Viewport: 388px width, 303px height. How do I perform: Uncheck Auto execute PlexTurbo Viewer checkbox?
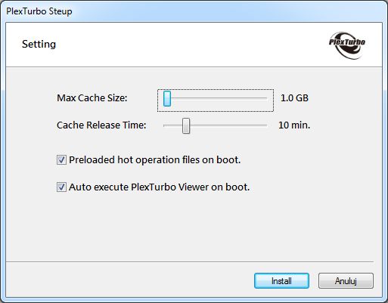click(x=61, y=187)
